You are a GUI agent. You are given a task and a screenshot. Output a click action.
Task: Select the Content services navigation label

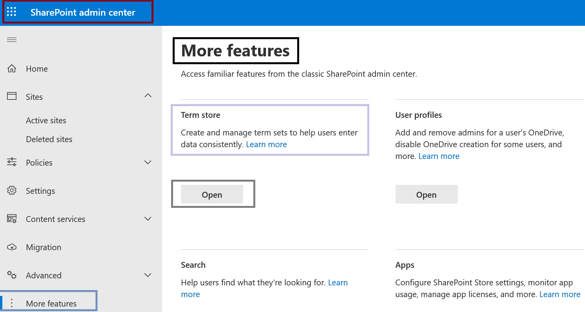56,219
